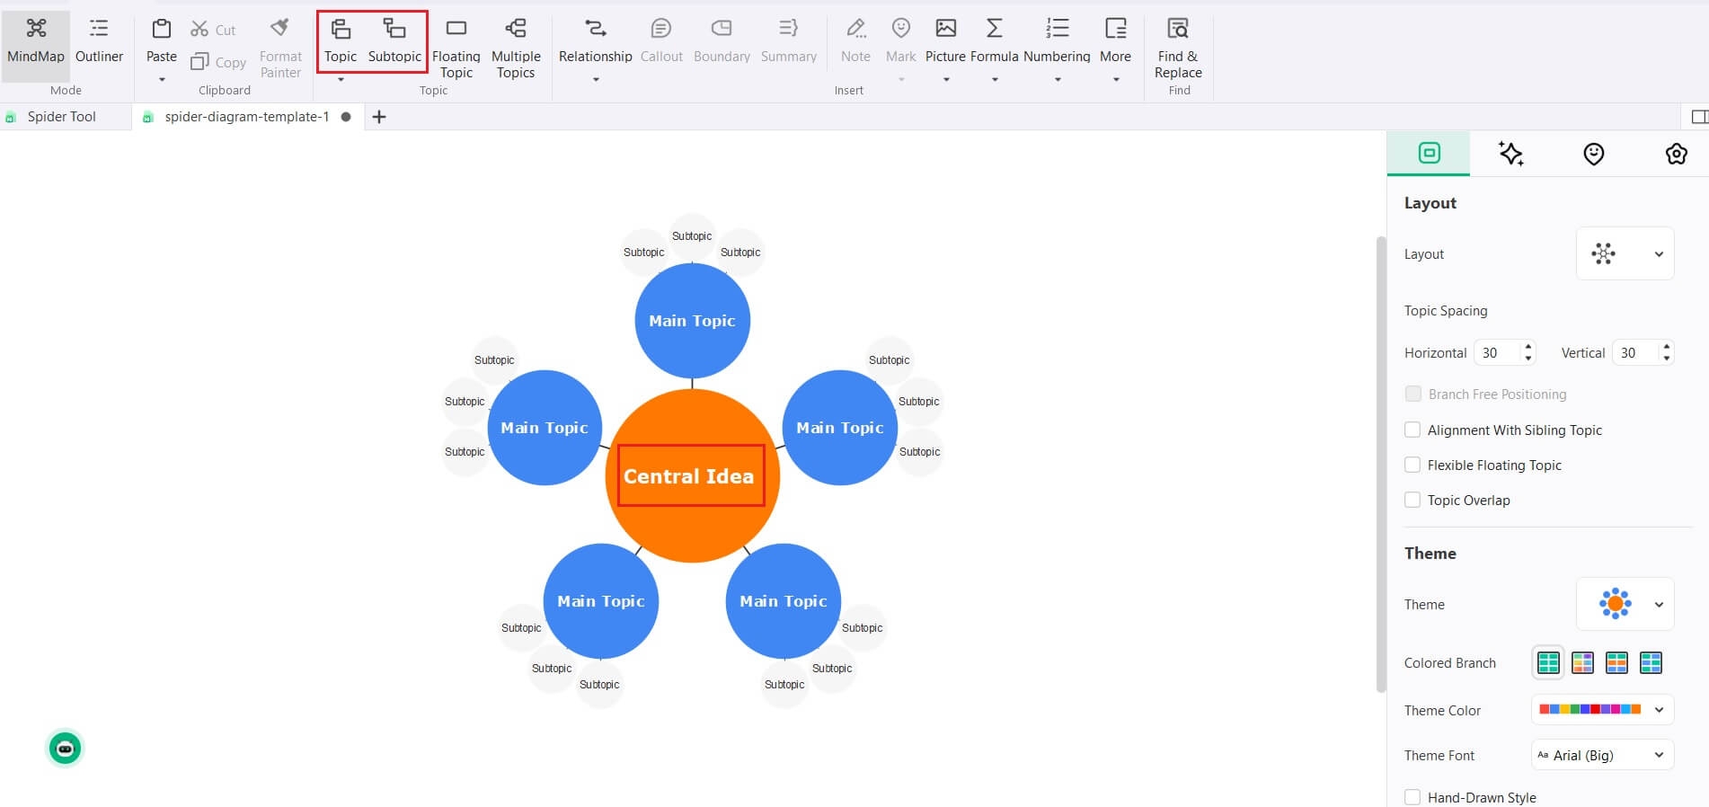Viewport: 1709px width, 807px height.
Task: Click the Paste button
Action: point(162,40)
